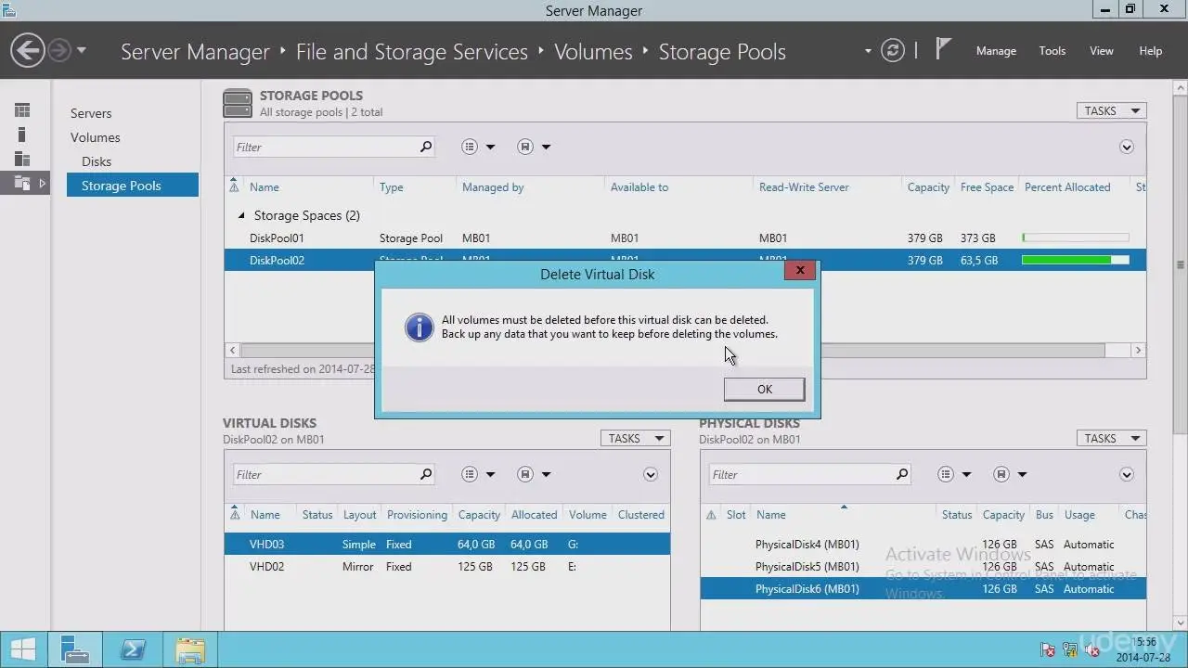Sort virtual disks by Provisioning column
This screenshot has height=668, width=1188.
(417, 515)
